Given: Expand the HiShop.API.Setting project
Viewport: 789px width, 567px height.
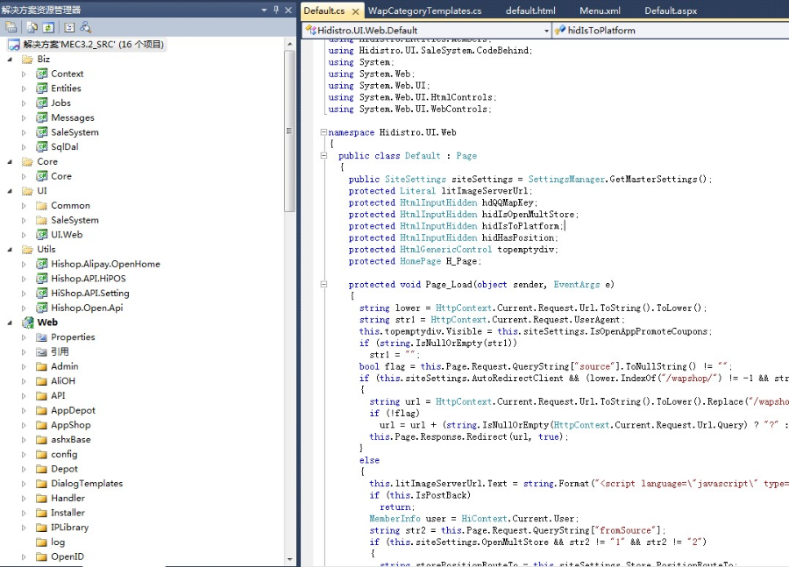Looking at the screenshot, I should (x=24, y=294).
